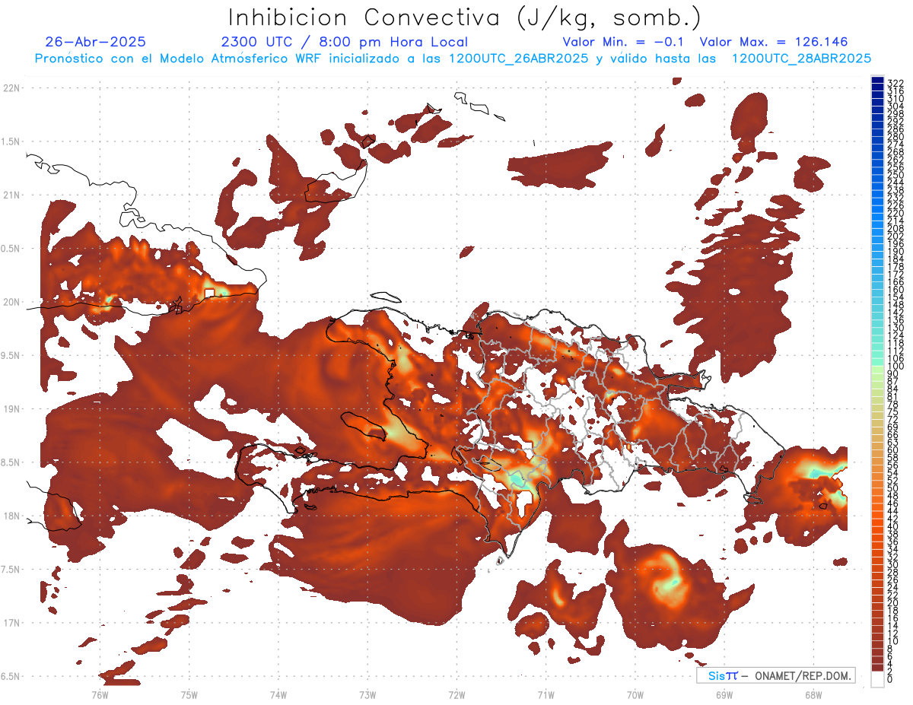Click the WRF 'Pronóstico con el Modelo Atmosférico' line
This screenshot has width=913, height=705.
click(453, 59)
